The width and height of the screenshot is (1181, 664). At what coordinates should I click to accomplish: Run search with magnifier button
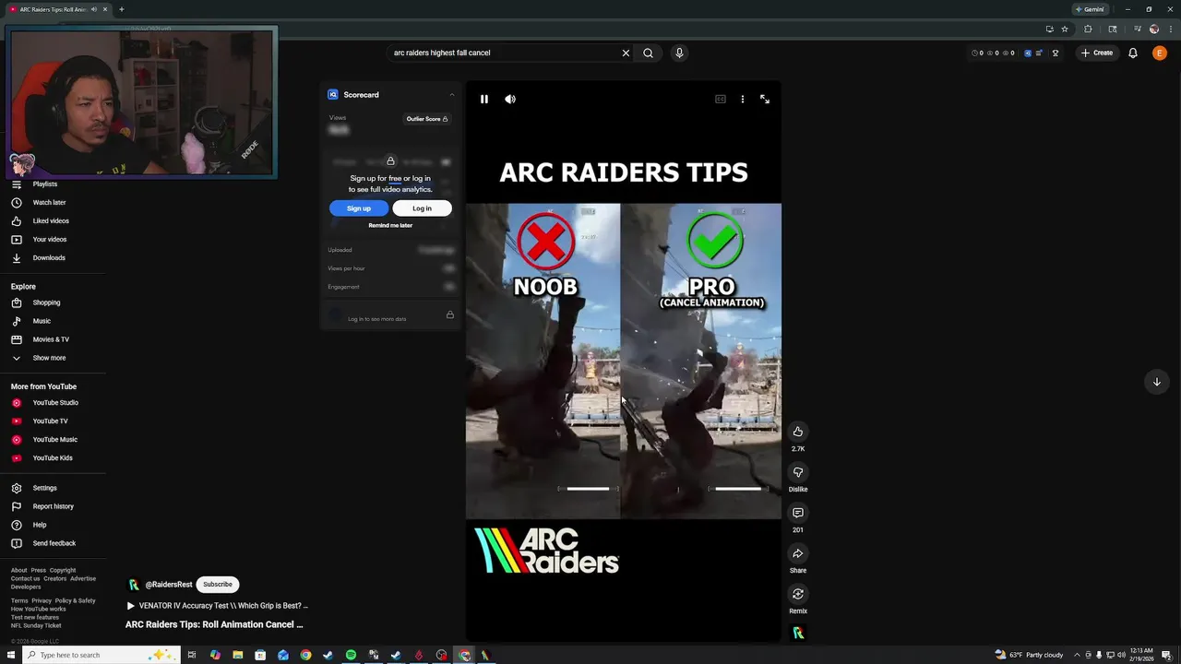(x=648, y=53)
